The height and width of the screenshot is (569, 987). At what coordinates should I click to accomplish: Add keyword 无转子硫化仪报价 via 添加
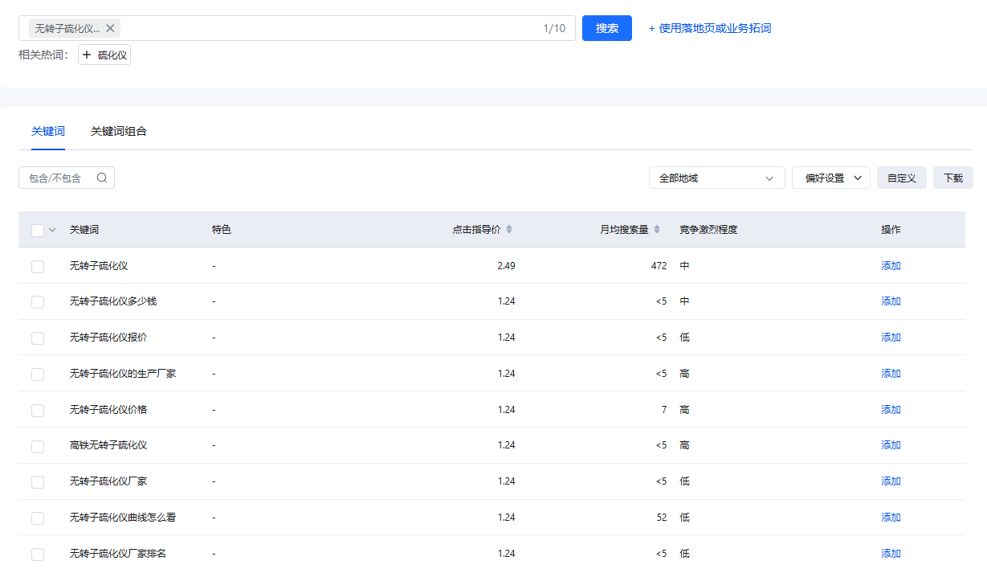coord(891,338)
